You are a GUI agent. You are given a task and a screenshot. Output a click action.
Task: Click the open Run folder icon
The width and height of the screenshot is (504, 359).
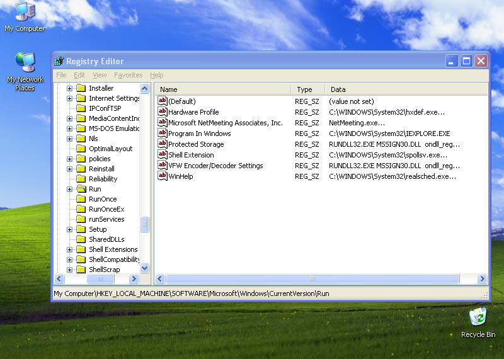81,189
